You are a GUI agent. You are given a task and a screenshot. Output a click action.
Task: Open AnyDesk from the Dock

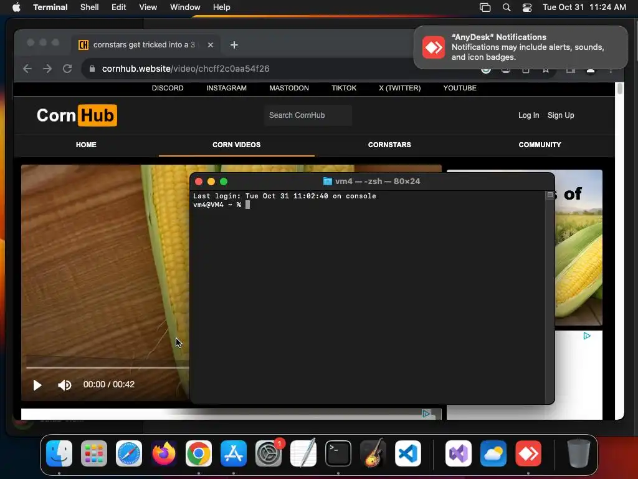[x=528, y=453]
